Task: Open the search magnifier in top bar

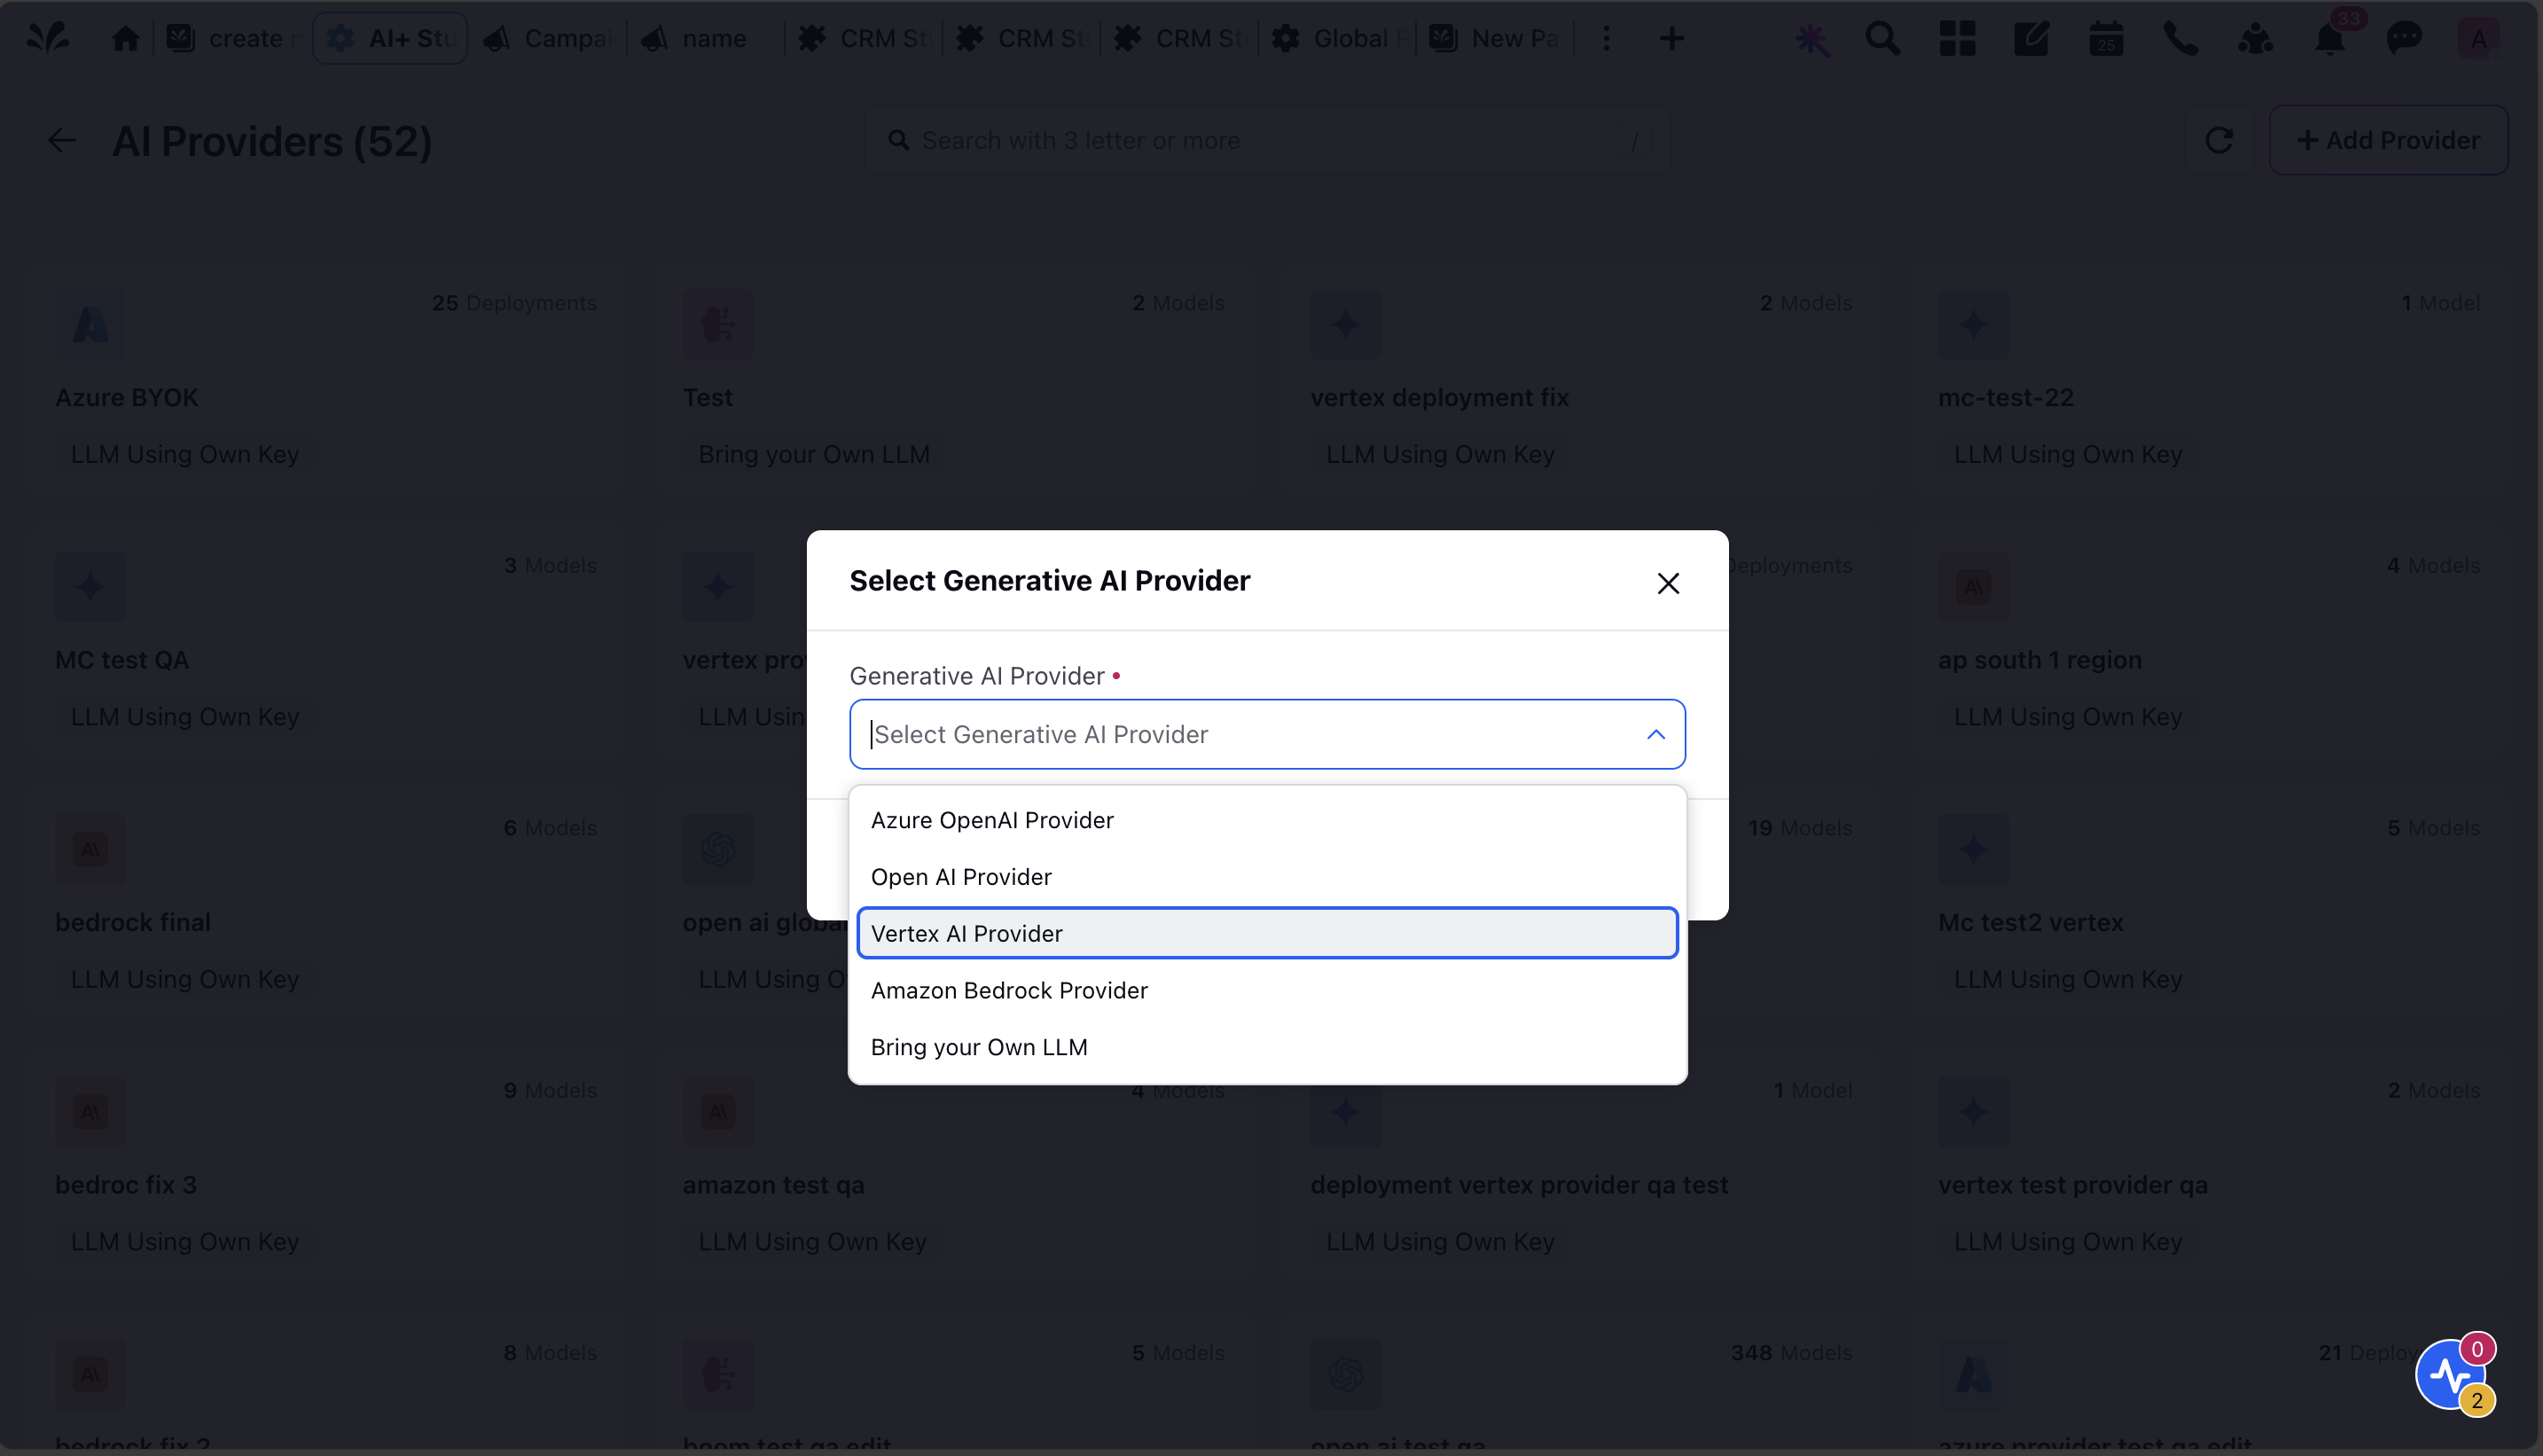Action: click(1883, 38)
